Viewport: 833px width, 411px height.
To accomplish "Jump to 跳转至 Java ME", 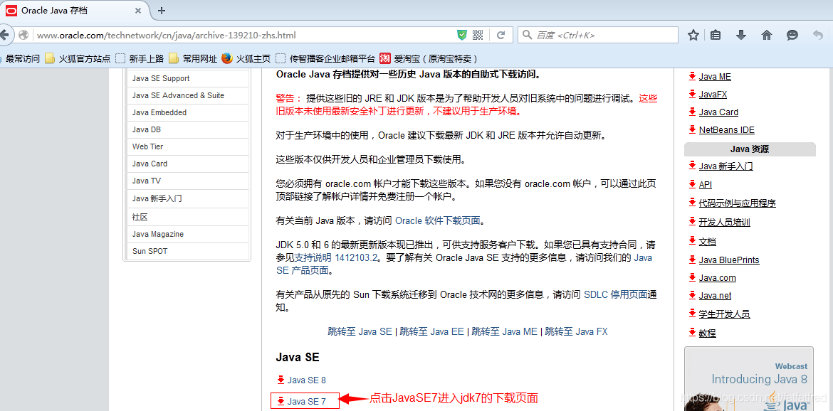I will click(505, 332).
